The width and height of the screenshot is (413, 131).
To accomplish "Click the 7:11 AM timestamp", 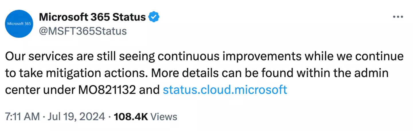I will pyautogui.click(x=22, y=116).
